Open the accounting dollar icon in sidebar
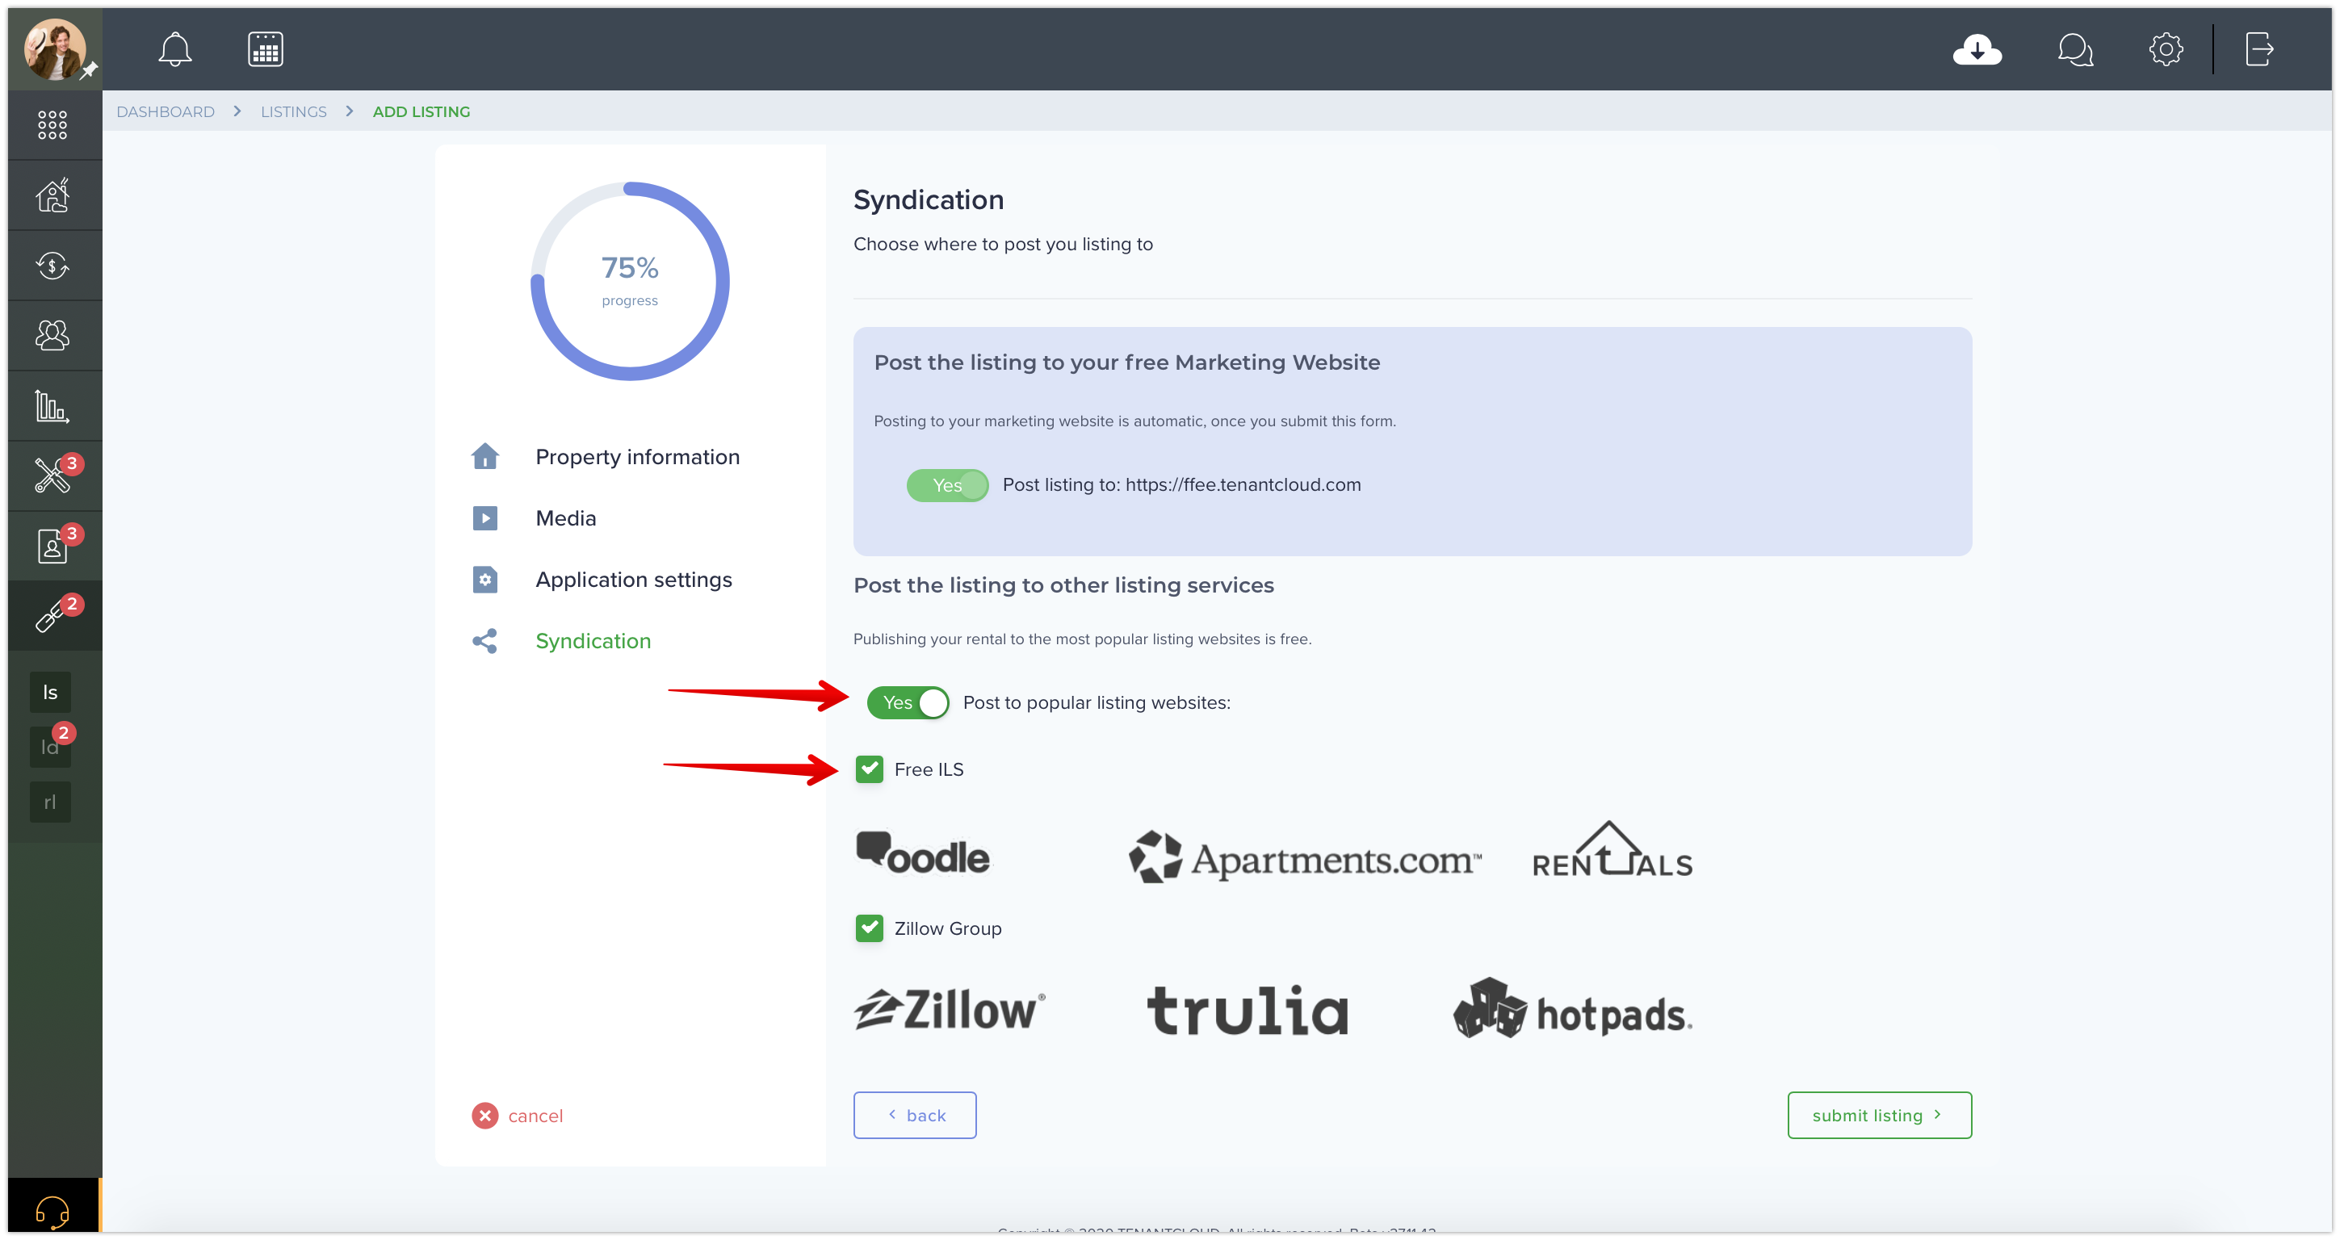Screen dimensions: 2340x1240 [52, 266]
